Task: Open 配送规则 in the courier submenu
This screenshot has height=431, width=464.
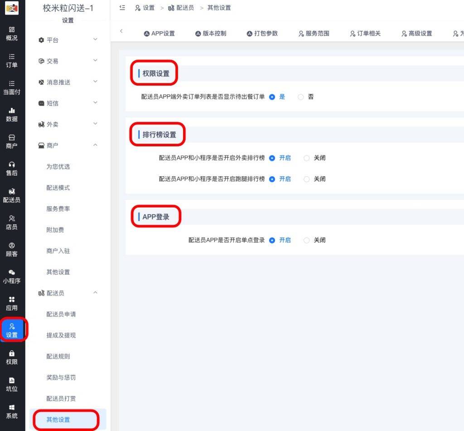Action: tap(58, 356)
